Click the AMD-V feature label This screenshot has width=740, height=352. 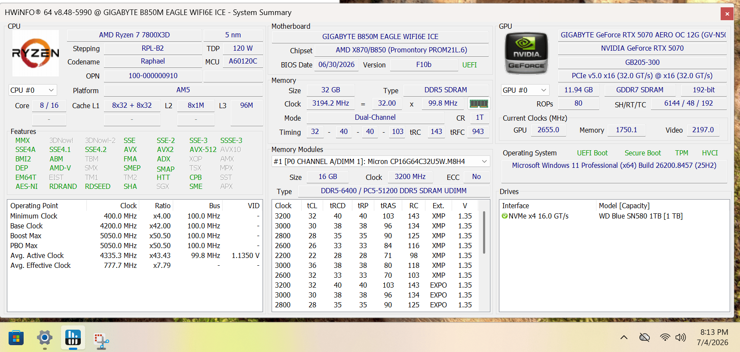60,168
